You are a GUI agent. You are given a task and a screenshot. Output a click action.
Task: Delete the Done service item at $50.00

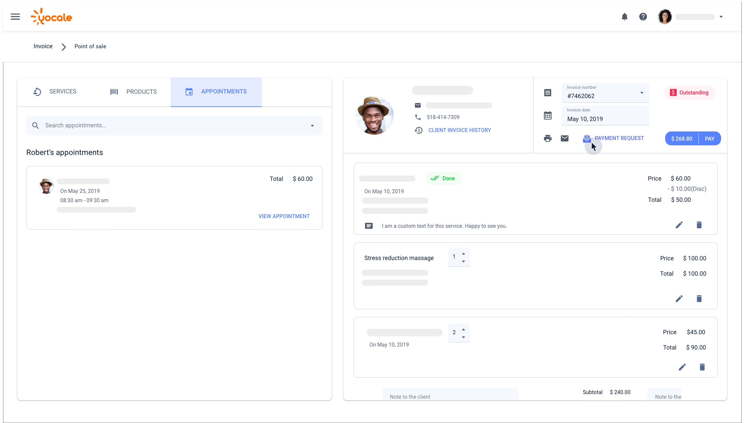tap(699, 225)
